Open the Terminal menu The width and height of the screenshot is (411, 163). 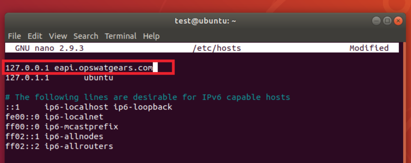[121, 36]
